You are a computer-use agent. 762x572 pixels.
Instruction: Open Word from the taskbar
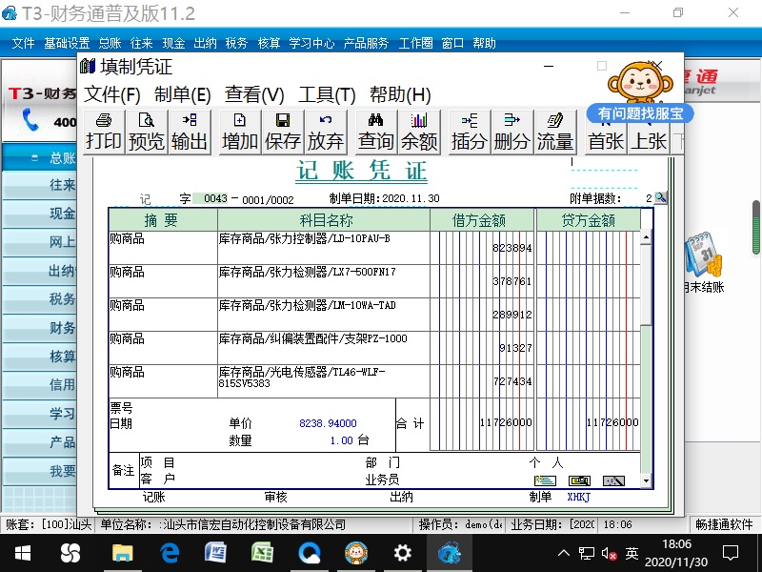point(216,553)
